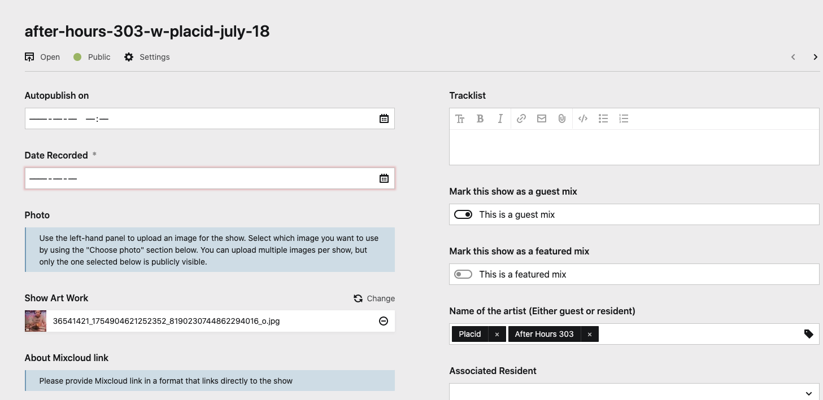
Task: Click the Public status item
Action: coord(92,57)
